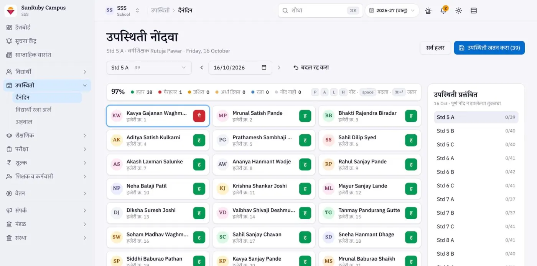
Task: Open सूचना केंद्र from the sidebar
Action: pyautogui.click(x=47, y=41)
